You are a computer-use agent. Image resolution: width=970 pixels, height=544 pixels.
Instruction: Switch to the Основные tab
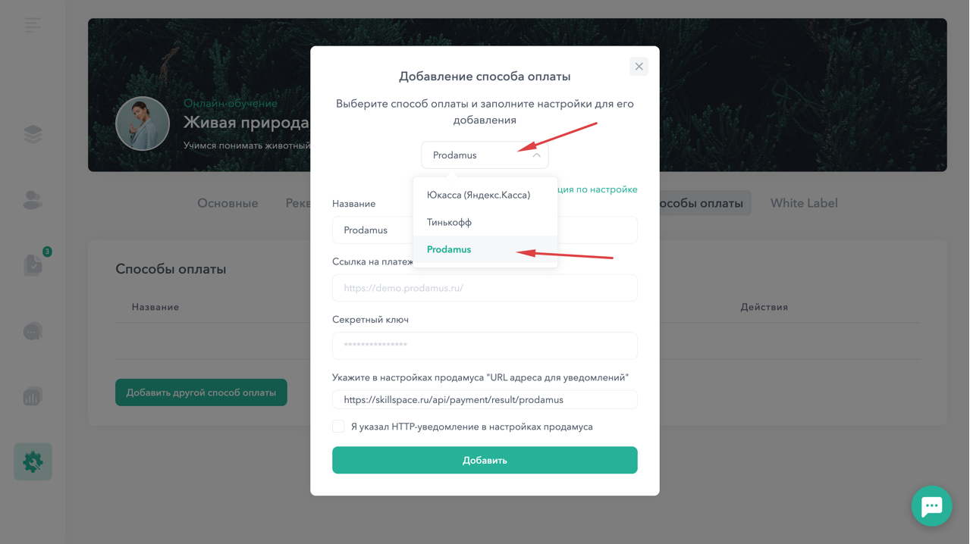tap(228, 203)
